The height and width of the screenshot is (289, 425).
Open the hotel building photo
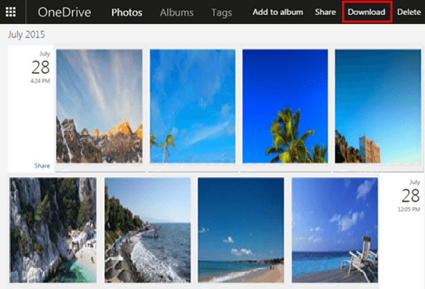pyautogui.click(x=378, y=106)
